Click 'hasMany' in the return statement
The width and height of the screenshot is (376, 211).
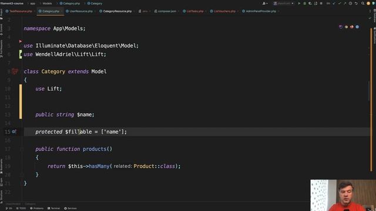pyautogui.click(x=99, y=166)
